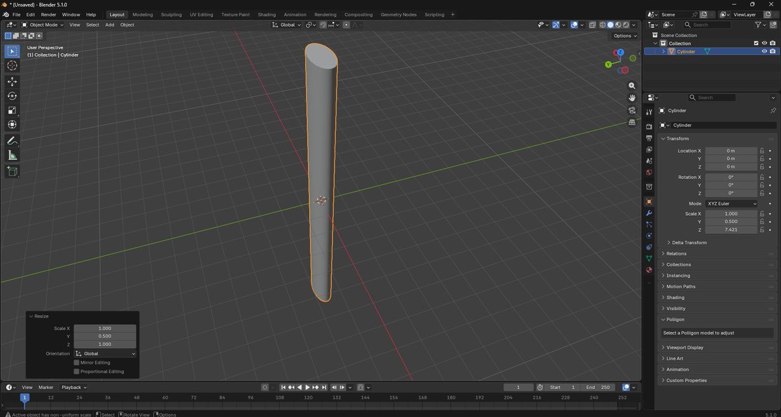This screenshot has width=781, height=417.
Task: Hide the Cylinder object in viewport
Action: coord(764,51)
